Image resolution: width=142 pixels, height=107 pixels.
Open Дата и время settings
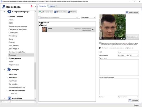coord(14,49)
